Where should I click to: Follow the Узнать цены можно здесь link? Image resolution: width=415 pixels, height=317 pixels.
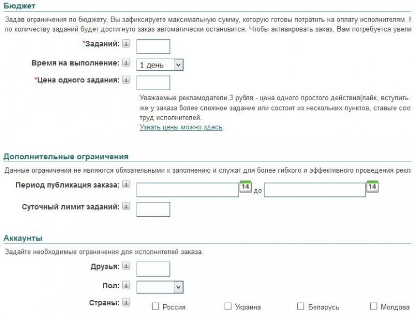tap(181, 127)
